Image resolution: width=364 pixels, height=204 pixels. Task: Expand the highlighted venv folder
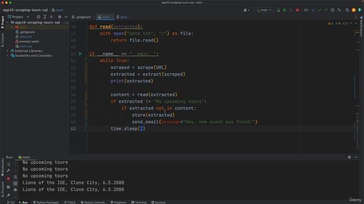[x=11, y=27]
